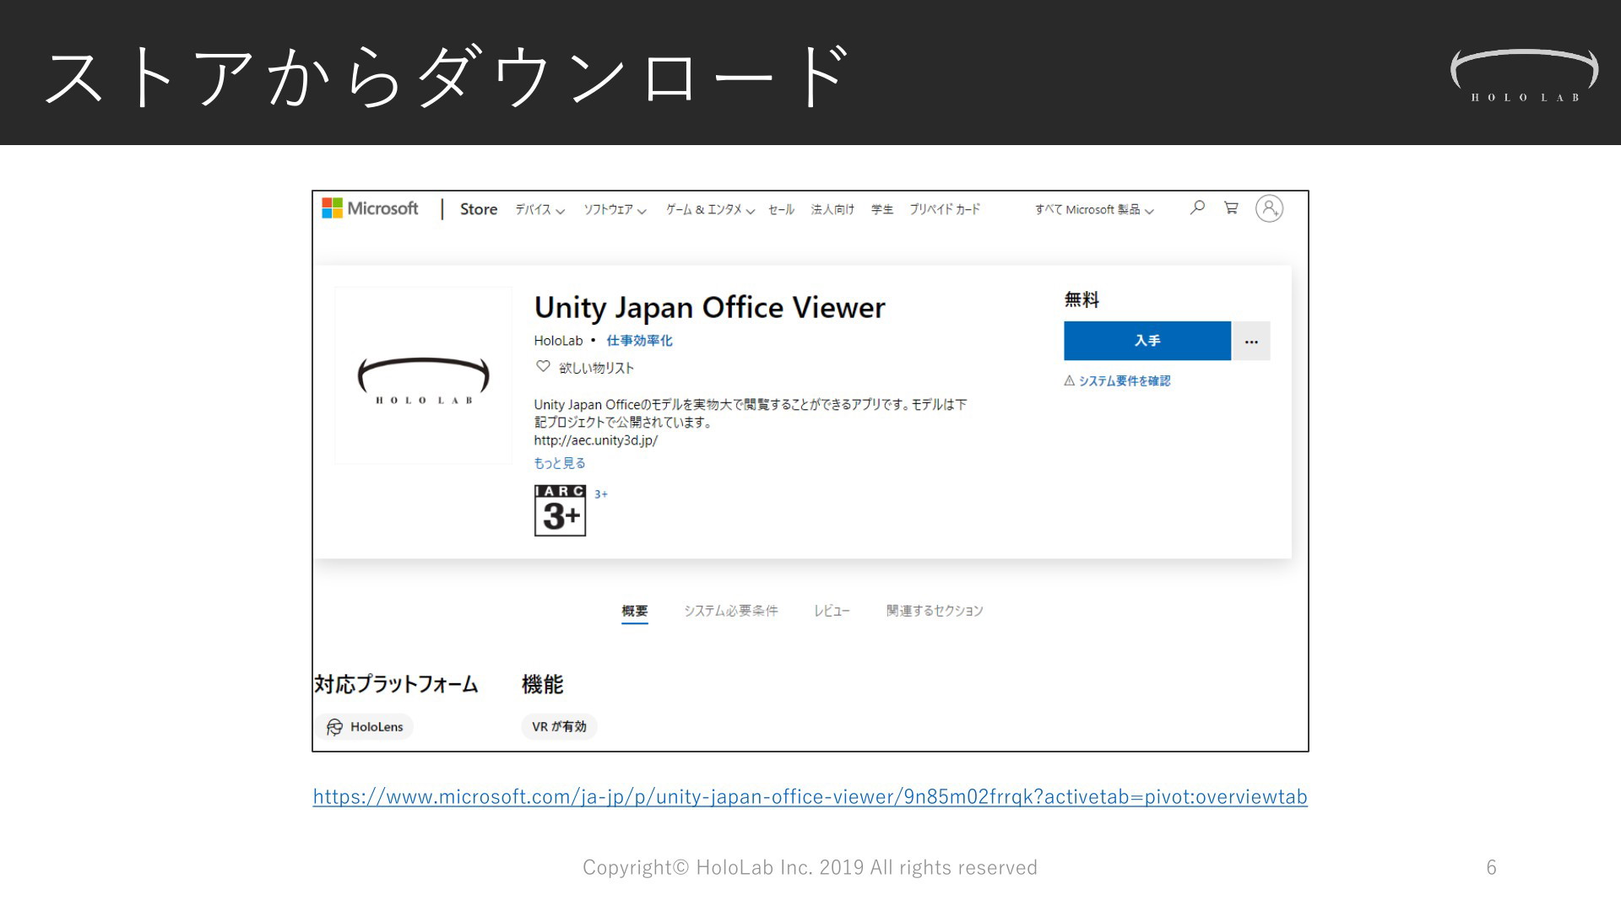Click the HoloLab app logo thumbnail
1621x911 pixels.
click(423, 375)
